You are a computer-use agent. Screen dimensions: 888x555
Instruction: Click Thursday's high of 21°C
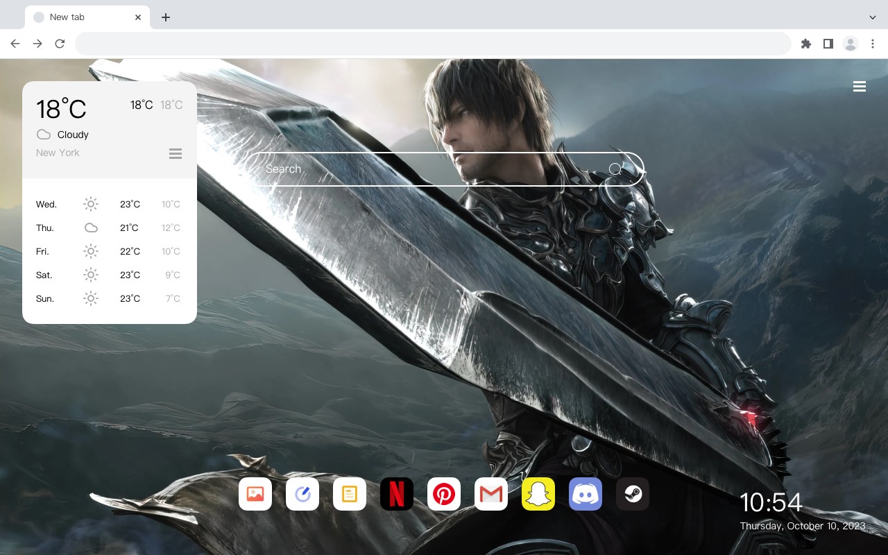coord(129,228)
